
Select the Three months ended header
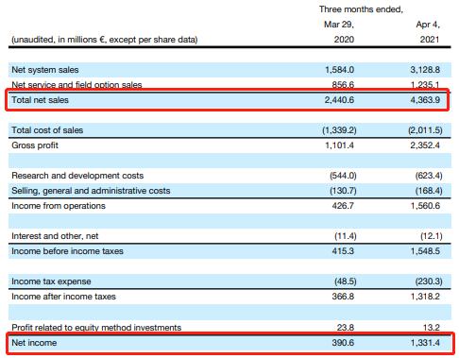click(361, 9)
